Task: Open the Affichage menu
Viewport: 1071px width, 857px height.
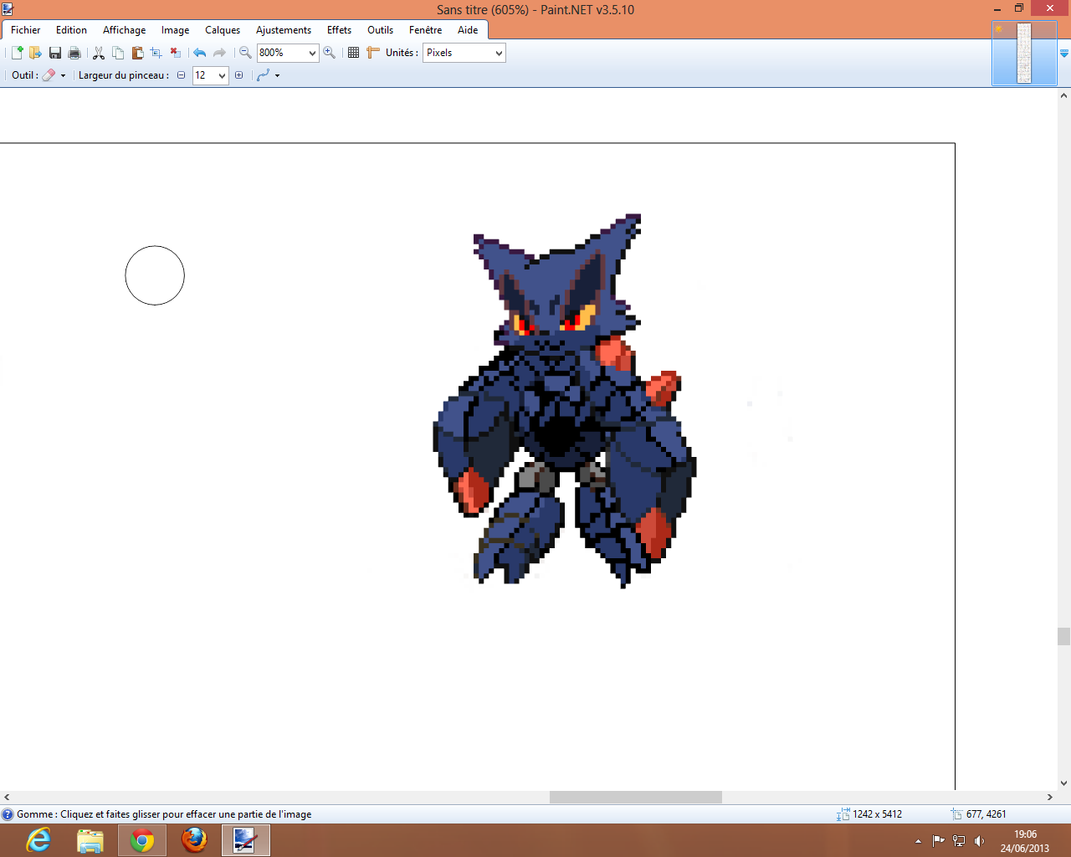Action: coord(124,30)
